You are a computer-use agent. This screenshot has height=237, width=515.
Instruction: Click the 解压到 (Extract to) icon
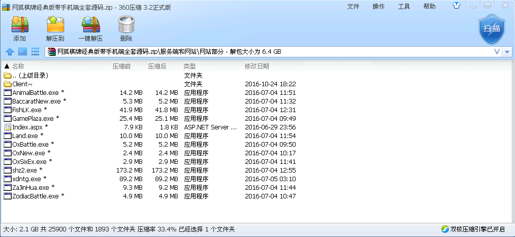(x=55, y=28)
